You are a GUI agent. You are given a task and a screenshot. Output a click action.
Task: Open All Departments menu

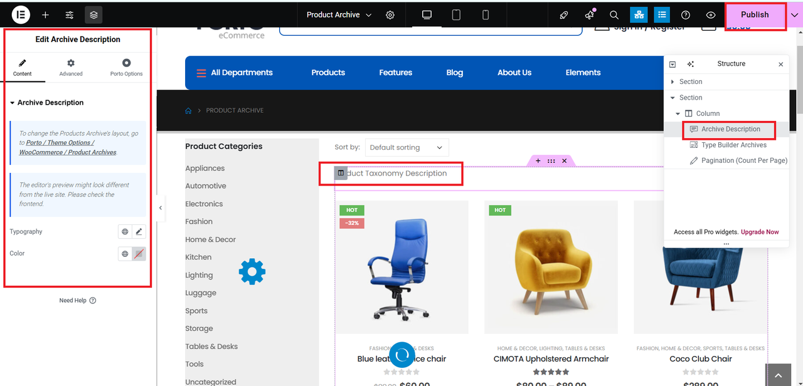click(235, 73)
